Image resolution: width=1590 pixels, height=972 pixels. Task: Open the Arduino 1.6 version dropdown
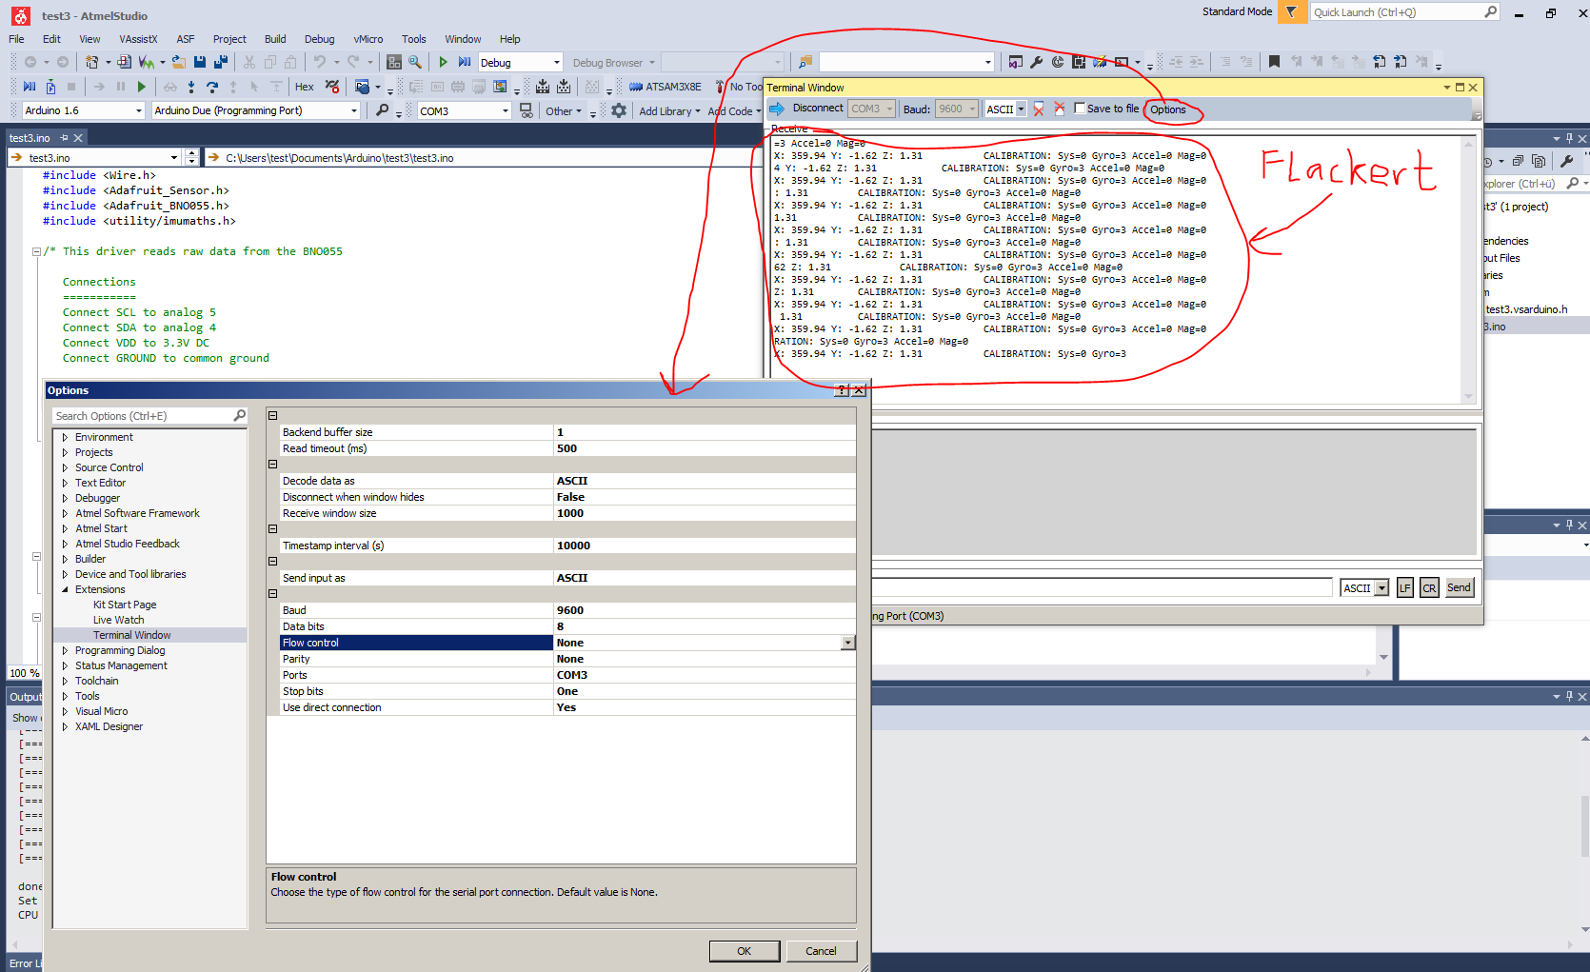point(139,110)
